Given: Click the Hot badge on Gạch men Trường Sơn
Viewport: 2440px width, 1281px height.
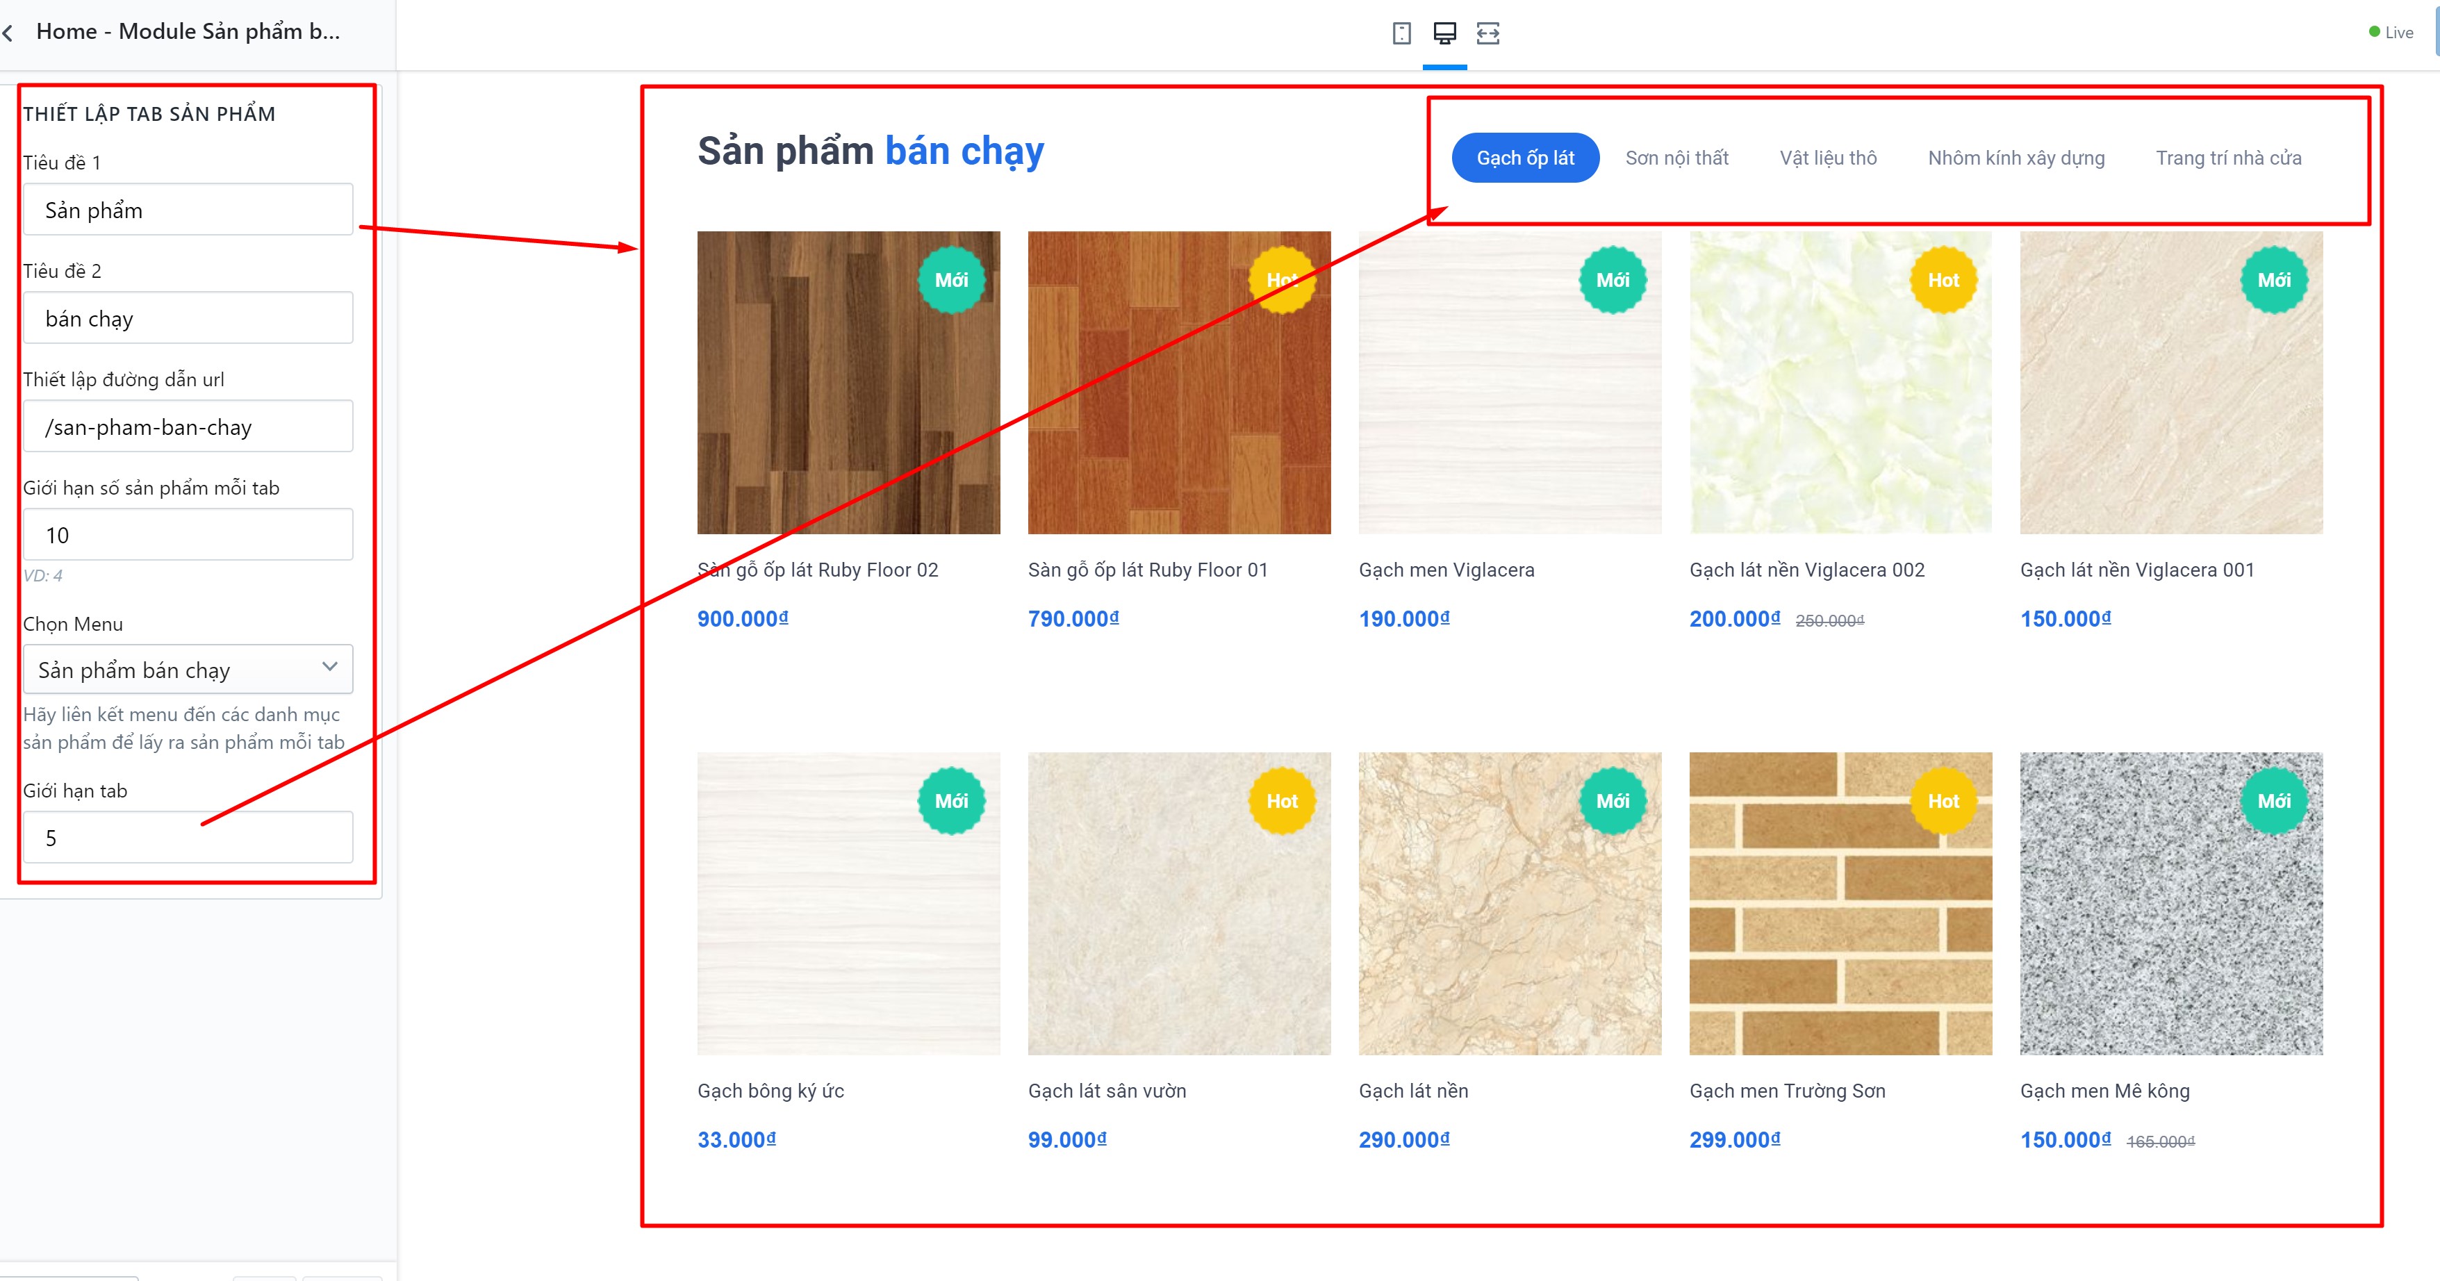Looking at the screenshot, I should pyautogui.click(x=1944, y=801).
